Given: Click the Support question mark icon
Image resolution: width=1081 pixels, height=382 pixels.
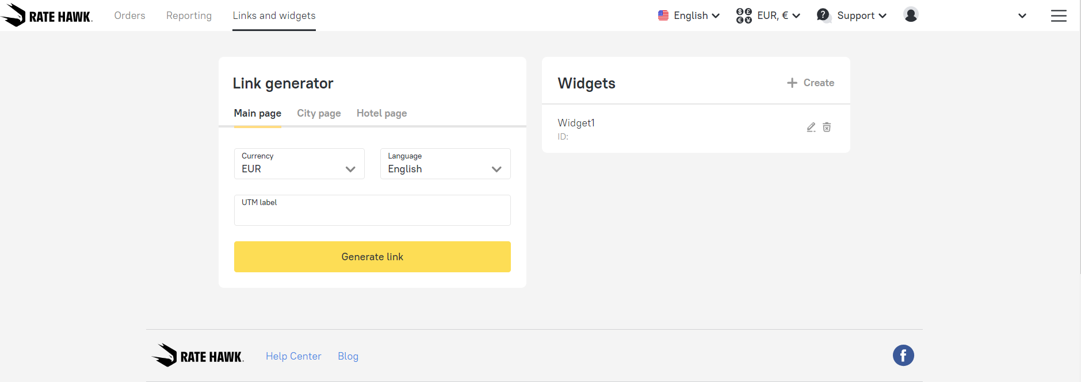Looking at the screenshot, I should 823,16.
